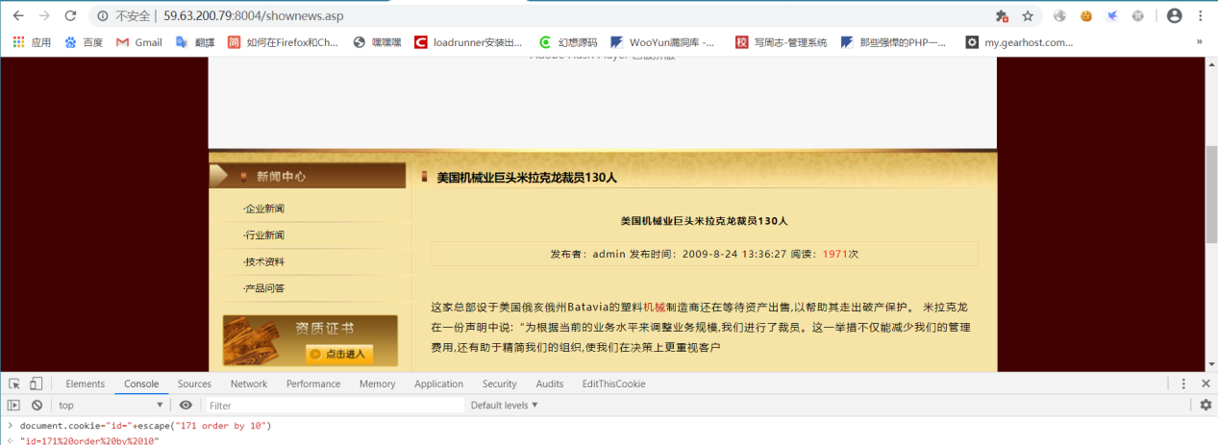Viewport: 1218px width, 445px height.
Task: Click the id=171%20order console output
Action: (88, 440)
